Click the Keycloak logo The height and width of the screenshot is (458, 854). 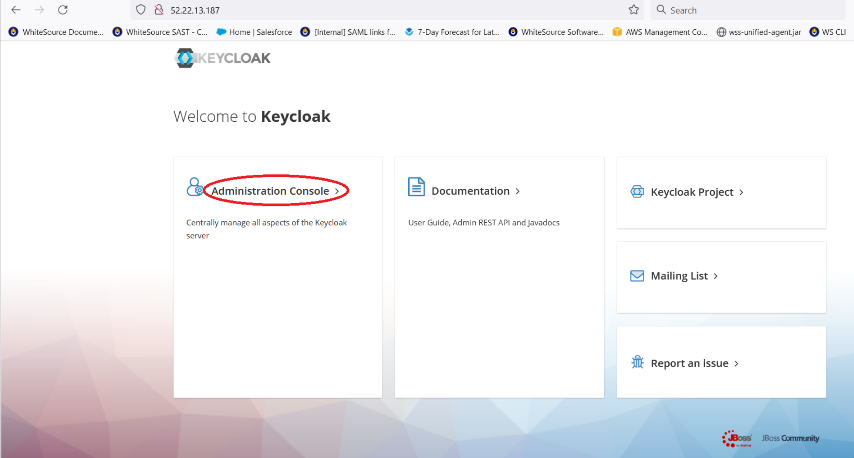pyautogui.click(x=222, y=57)
